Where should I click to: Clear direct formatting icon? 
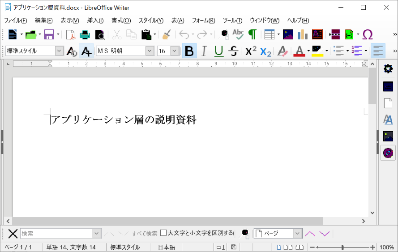pos(282,51)
